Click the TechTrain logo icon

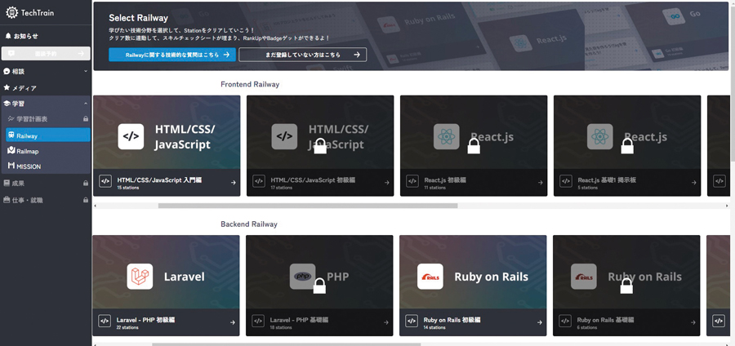[11, 12]
